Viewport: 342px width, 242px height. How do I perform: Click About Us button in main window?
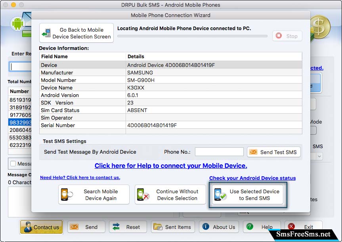click(x=219, y=227)
